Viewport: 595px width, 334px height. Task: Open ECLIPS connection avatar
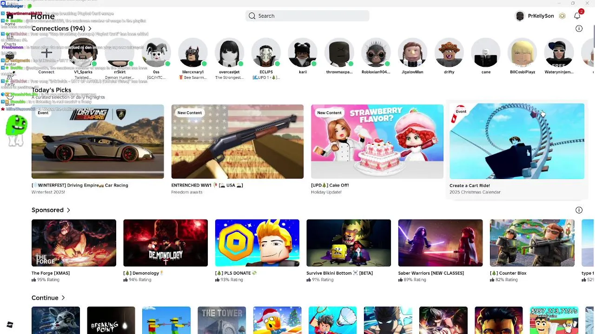(266, 53)
